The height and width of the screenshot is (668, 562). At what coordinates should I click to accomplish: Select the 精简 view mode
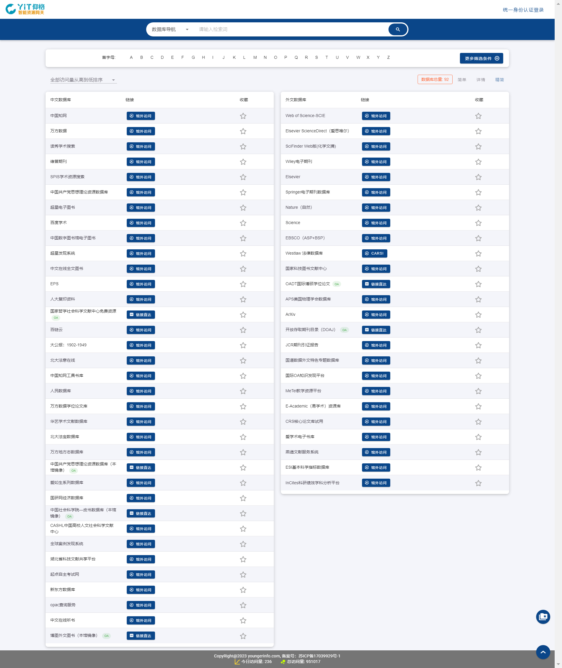(499, 80)
